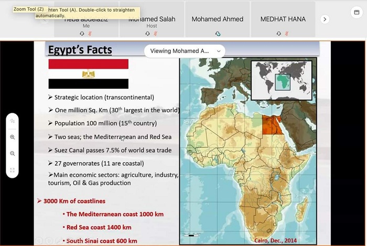Select MEDHAT HANA's participant tile
The height and width of the screenshot is (246, 367).
[x=283, y=19]
